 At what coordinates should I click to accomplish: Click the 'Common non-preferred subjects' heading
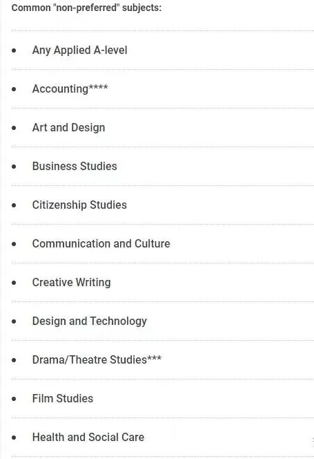click(x=86, y=8)
